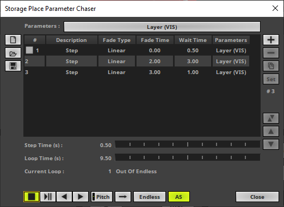
Task: Click the Loop Time value 9.50
Action: (106, 158)
